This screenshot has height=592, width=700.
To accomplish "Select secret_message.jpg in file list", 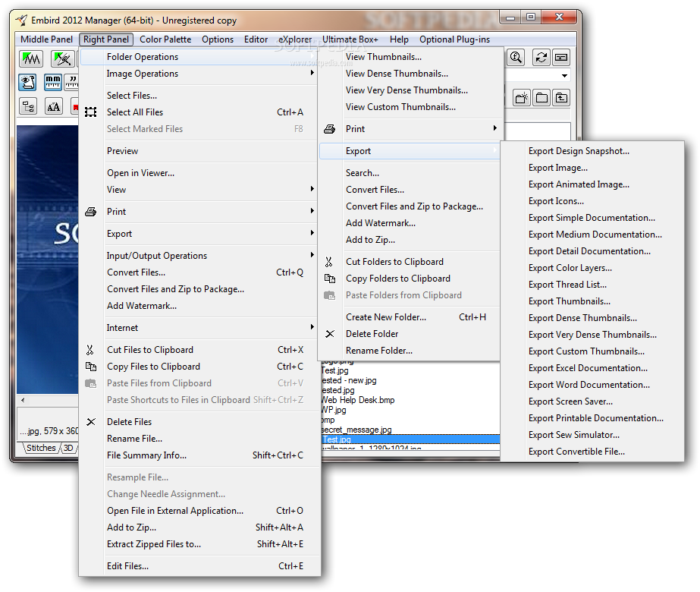I will pos(356,430).
